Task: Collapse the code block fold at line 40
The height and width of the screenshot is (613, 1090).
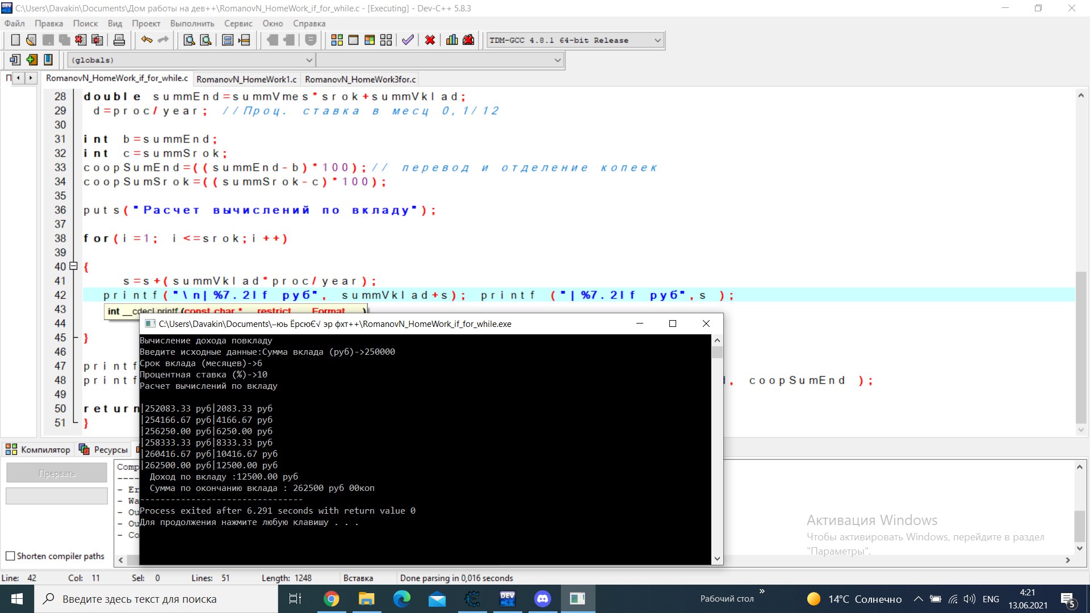Action: [x=73, y=266]
